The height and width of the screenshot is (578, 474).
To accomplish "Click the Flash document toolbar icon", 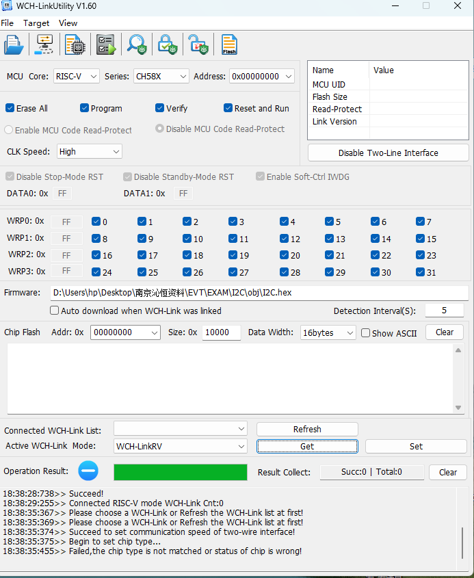I will point(229,45).
